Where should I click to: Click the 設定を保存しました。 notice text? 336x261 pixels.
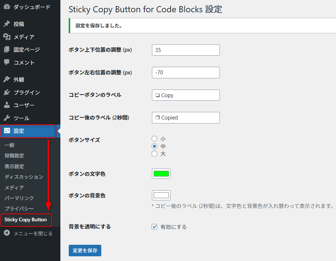pyautogui.click(x=99, y=26)
